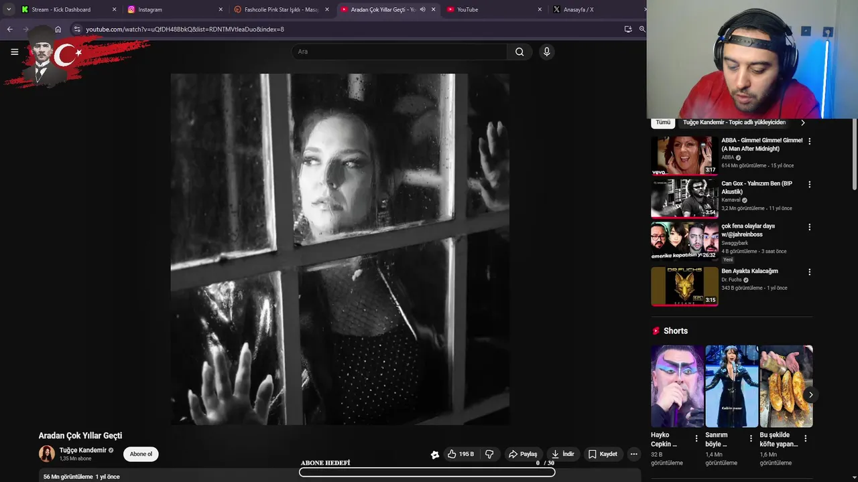Click install app icon in address bar
Viewport: 858px width, 482px height.
pos(628,29)
